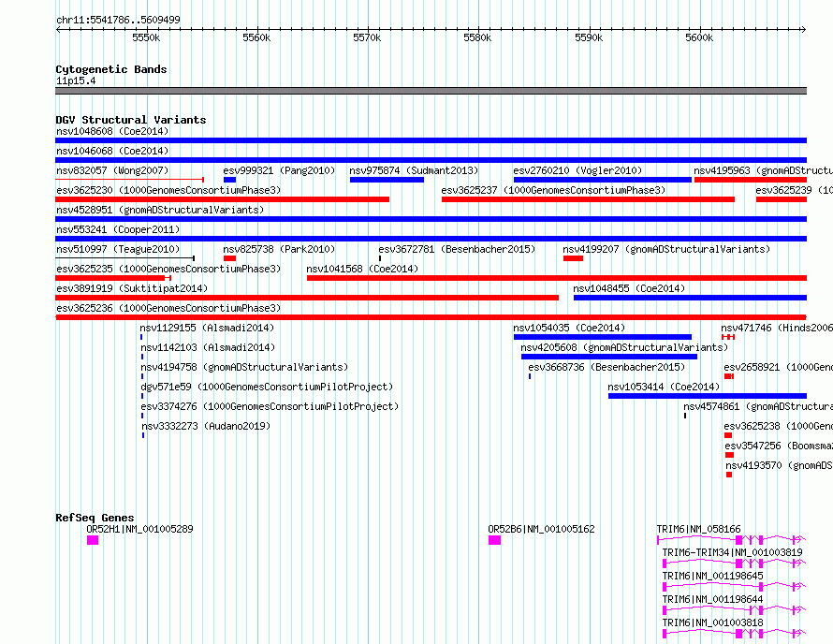Open esv2658921 variant label
The height and width of the screenshot is (644, 833).
point(779,367)
